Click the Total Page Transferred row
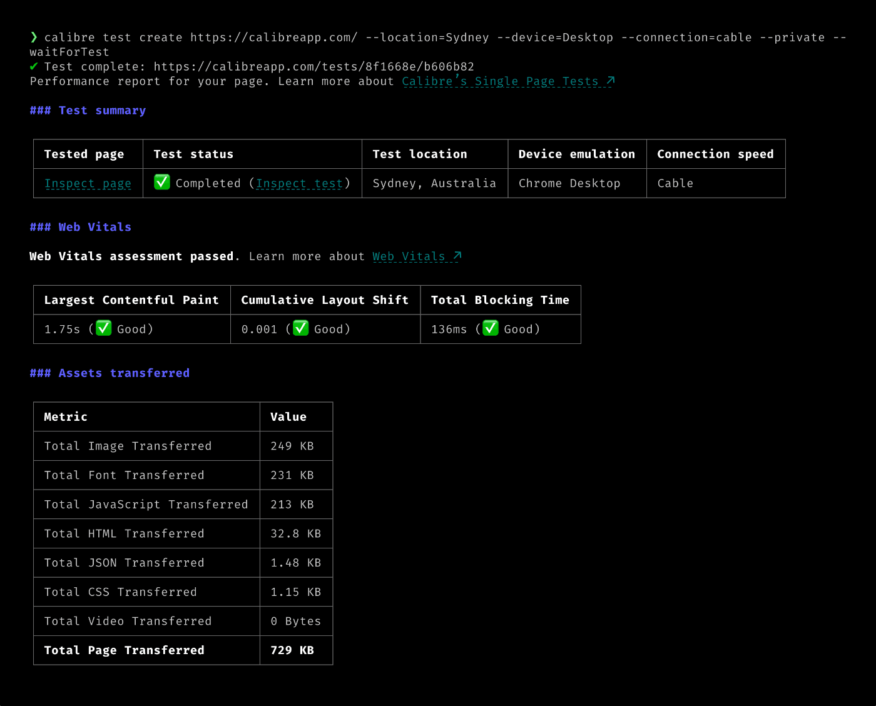Viewport: 876px width, 706px height. click(x=124, y=650)
